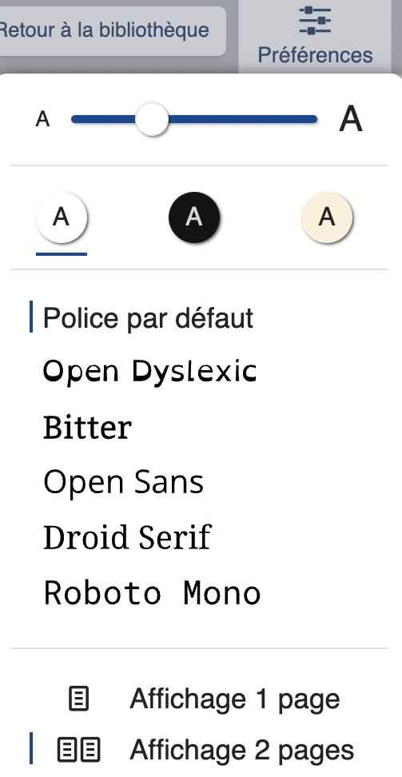The height and width of the screenshot is (777, 402).
Task: Click the small A decrease-font icon
Action: [42, 119]
